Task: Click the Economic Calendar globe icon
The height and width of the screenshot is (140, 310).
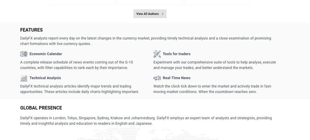Action: click(x=24, y=54)
